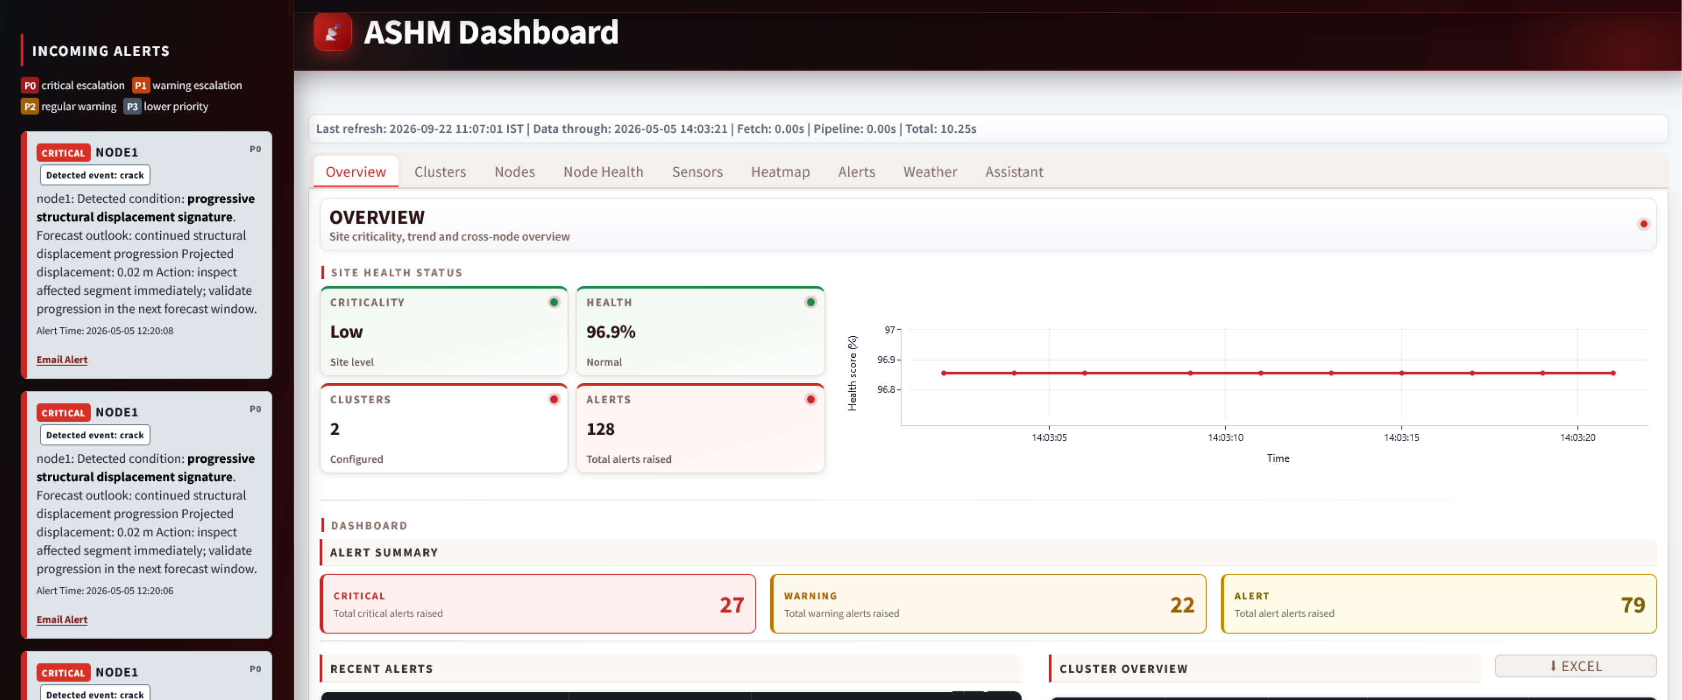Click Email Alert link for 12:20:08 alert
This screenshot has width=1682, height=700.
click(62, 359)
